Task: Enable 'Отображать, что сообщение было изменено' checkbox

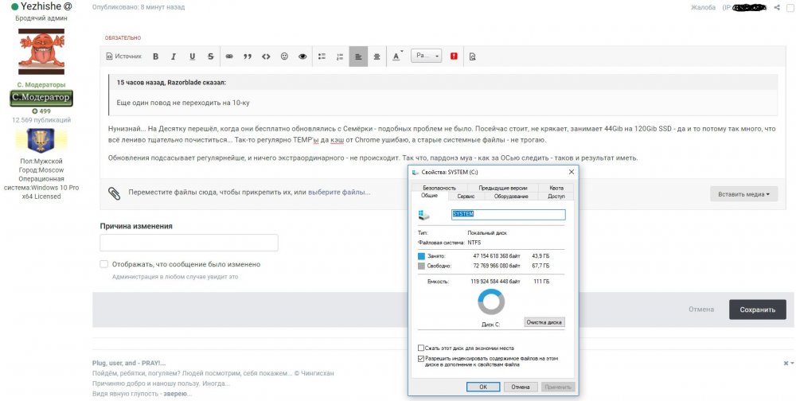Action: [x=104, y=264]
